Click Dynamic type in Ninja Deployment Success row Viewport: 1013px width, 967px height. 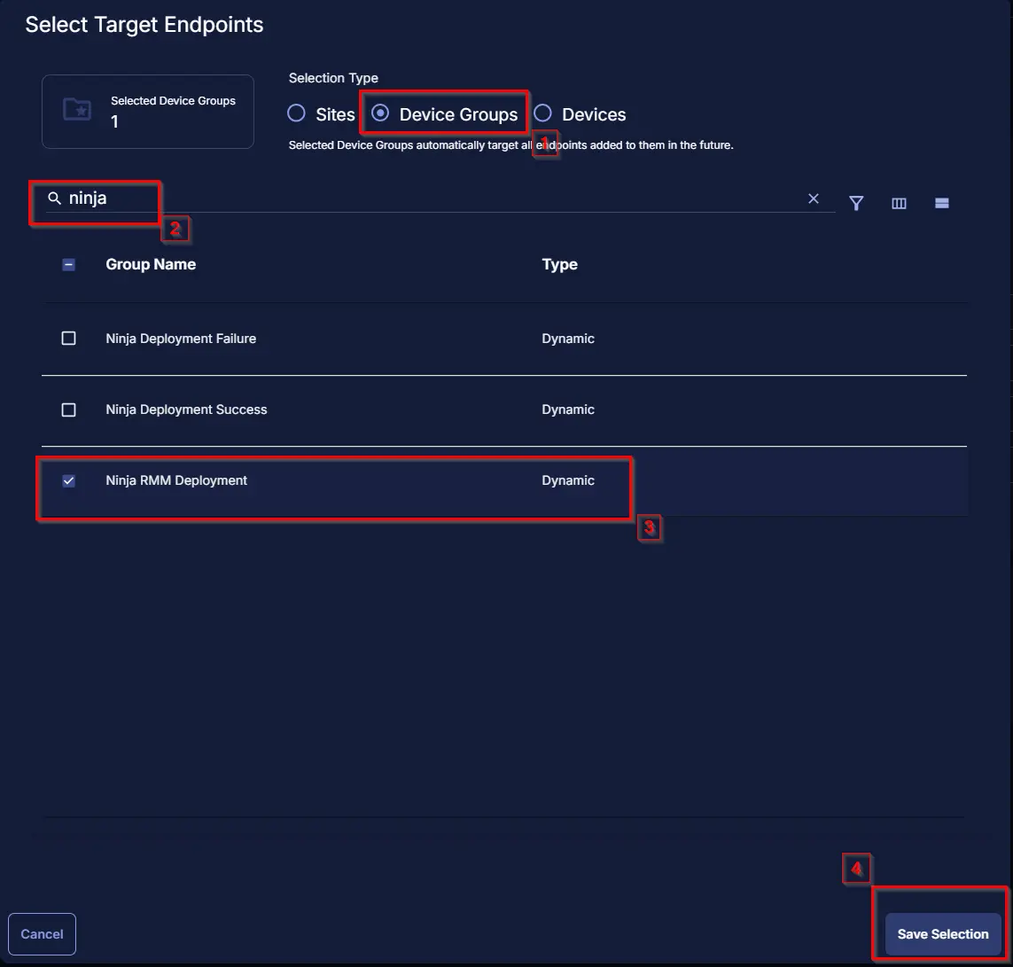point(568,409)
